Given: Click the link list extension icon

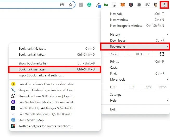Looking at the screenshot, I should [x=114, y=5].
